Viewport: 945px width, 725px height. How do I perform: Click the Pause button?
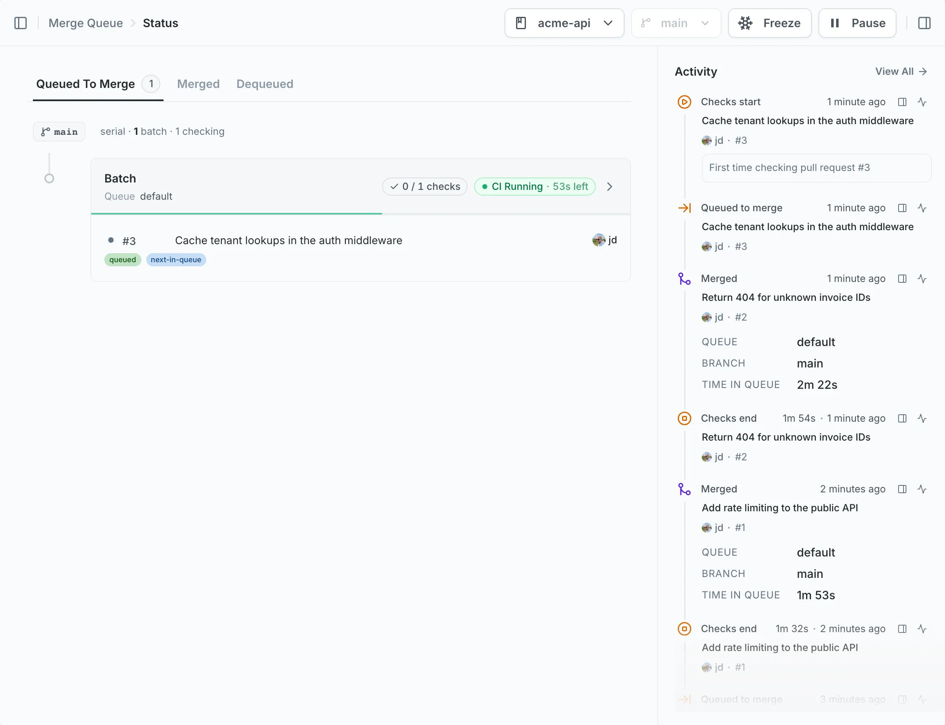tap(857, 23)
